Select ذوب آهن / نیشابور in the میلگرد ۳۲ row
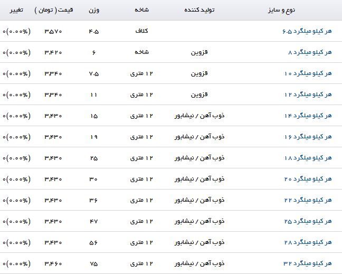The image size is (342, 274). [199, 263]
